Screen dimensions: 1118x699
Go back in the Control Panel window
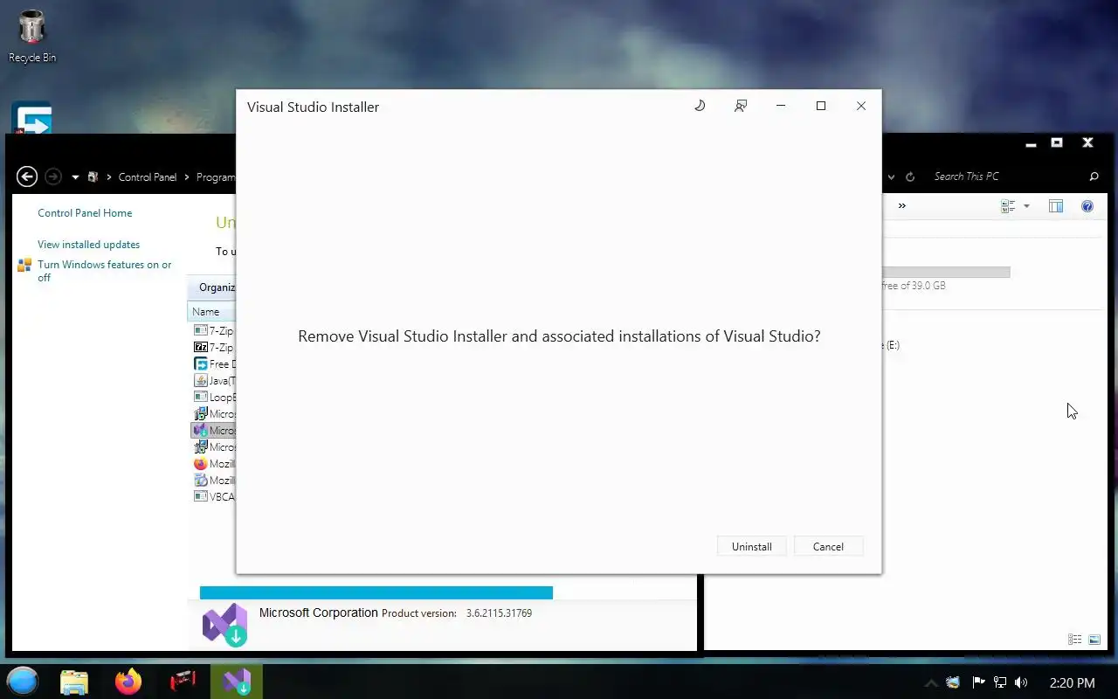tap(27, 176)
